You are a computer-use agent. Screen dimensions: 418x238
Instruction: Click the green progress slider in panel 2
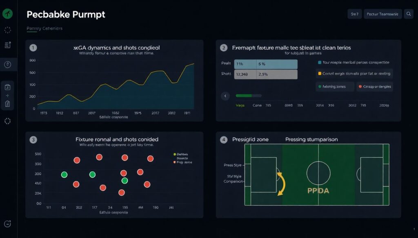[x=249, y=96]
